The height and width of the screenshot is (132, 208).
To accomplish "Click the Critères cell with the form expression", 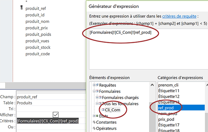I will (51, 121).
